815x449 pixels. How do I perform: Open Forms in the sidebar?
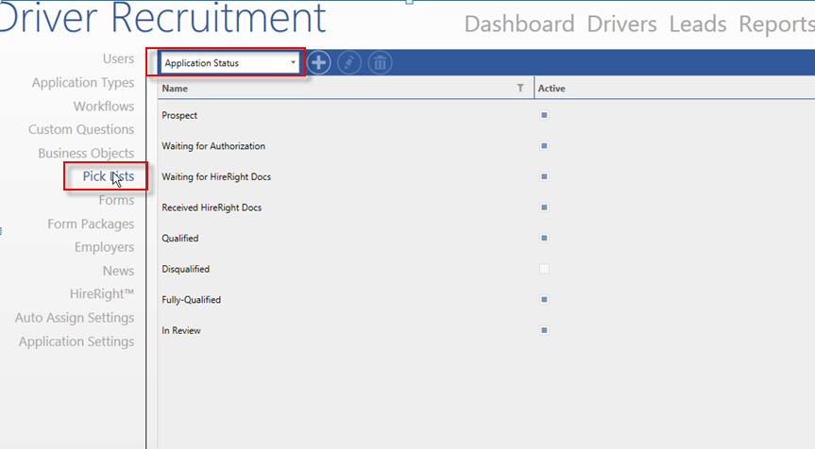116,200
